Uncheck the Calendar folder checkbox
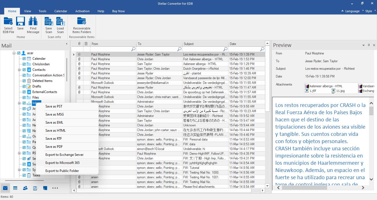 point(24,59)
